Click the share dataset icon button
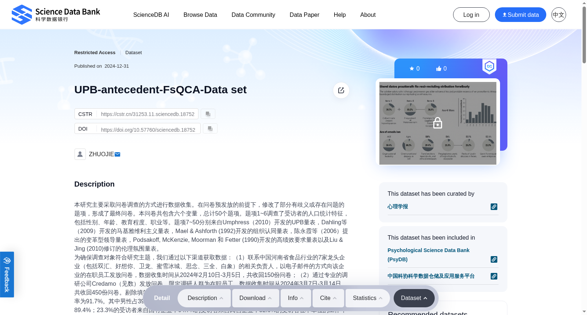This screenshot has height=315, width=587. 341,90
